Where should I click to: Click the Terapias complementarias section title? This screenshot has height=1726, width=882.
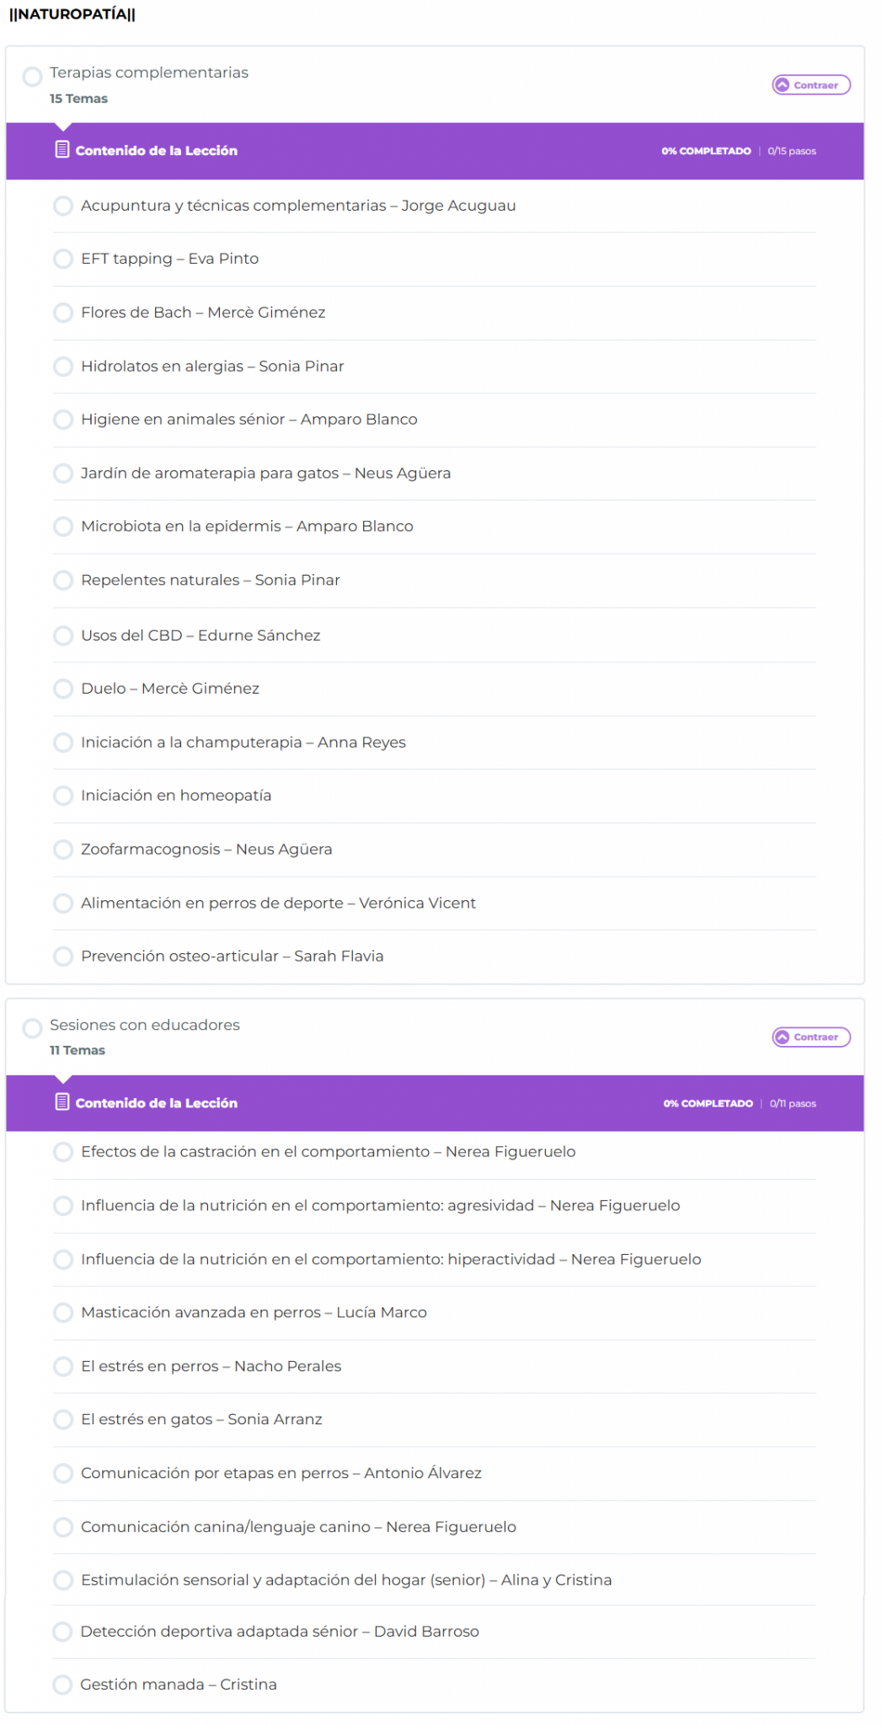point(149,72)
